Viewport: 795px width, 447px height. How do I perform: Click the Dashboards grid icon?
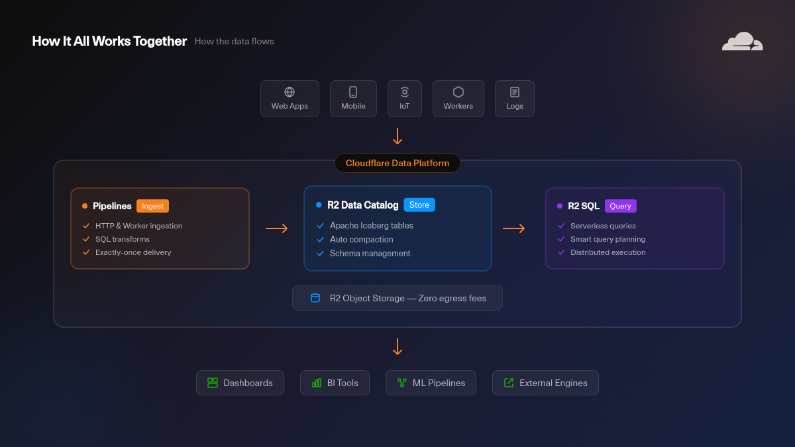coord(213,383)
